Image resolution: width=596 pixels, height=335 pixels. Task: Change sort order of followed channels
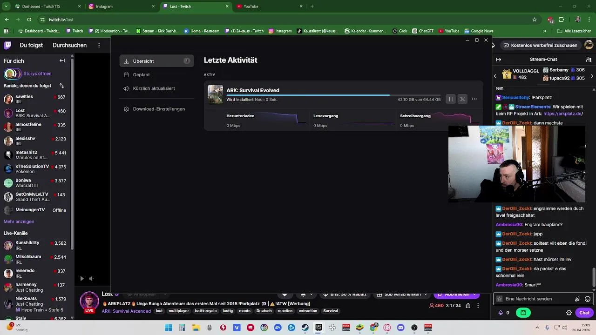(61, 86)
